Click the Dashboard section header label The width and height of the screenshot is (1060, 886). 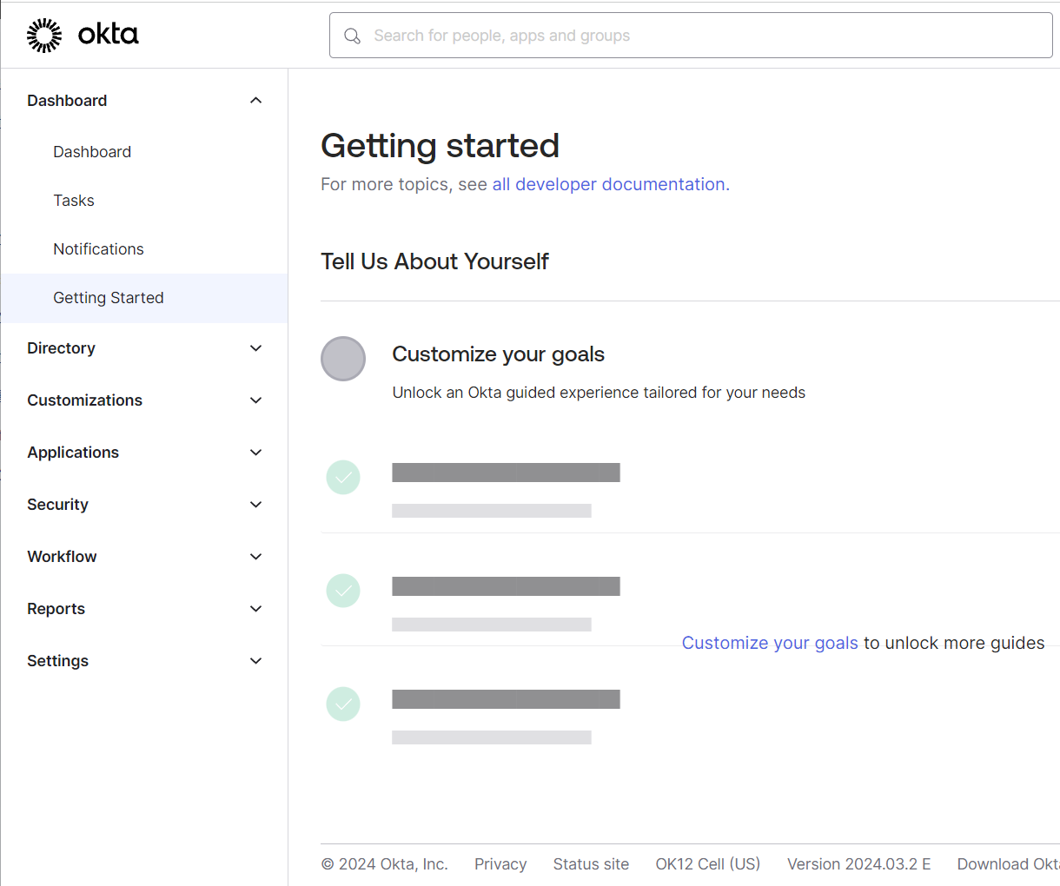pyautogui.click(x=67, y=101)
